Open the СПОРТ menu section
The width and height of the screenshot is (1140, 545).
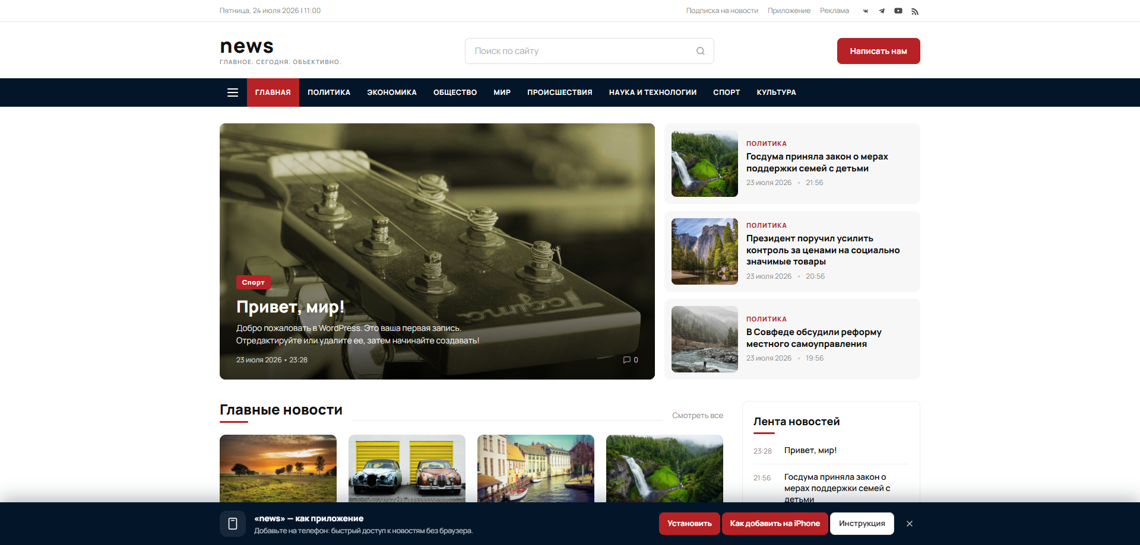(x=727, y=93)
